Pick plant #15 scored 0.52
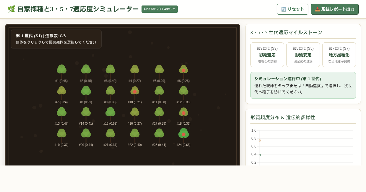The width and height of the screenshot is (366, 192). [110, 115]
